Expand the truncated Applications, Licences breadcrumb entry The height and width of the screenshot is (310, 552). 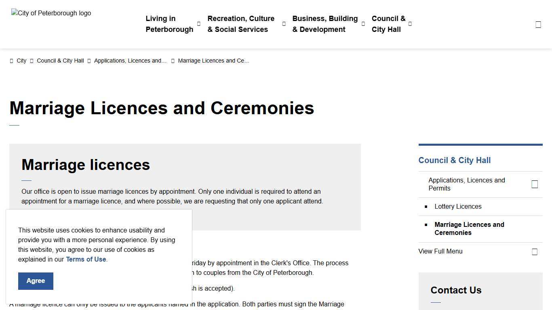point(130,61)
